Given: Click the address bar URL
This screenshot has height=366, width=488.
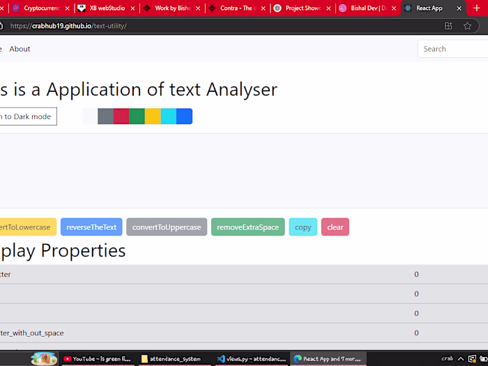Looking at the screenshot, I should [68, 26].
